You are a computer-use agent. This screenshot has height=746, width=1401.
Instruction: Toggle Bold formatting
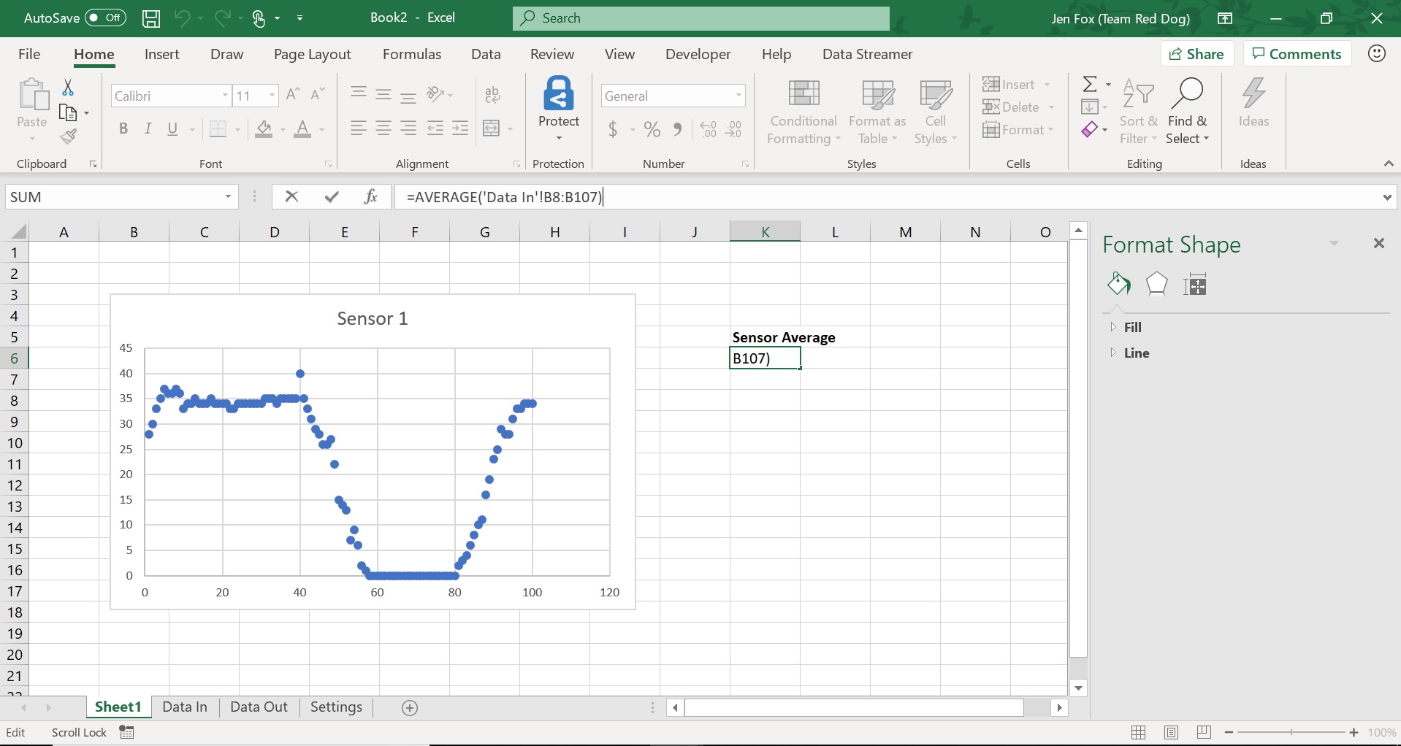pos(123,129)
